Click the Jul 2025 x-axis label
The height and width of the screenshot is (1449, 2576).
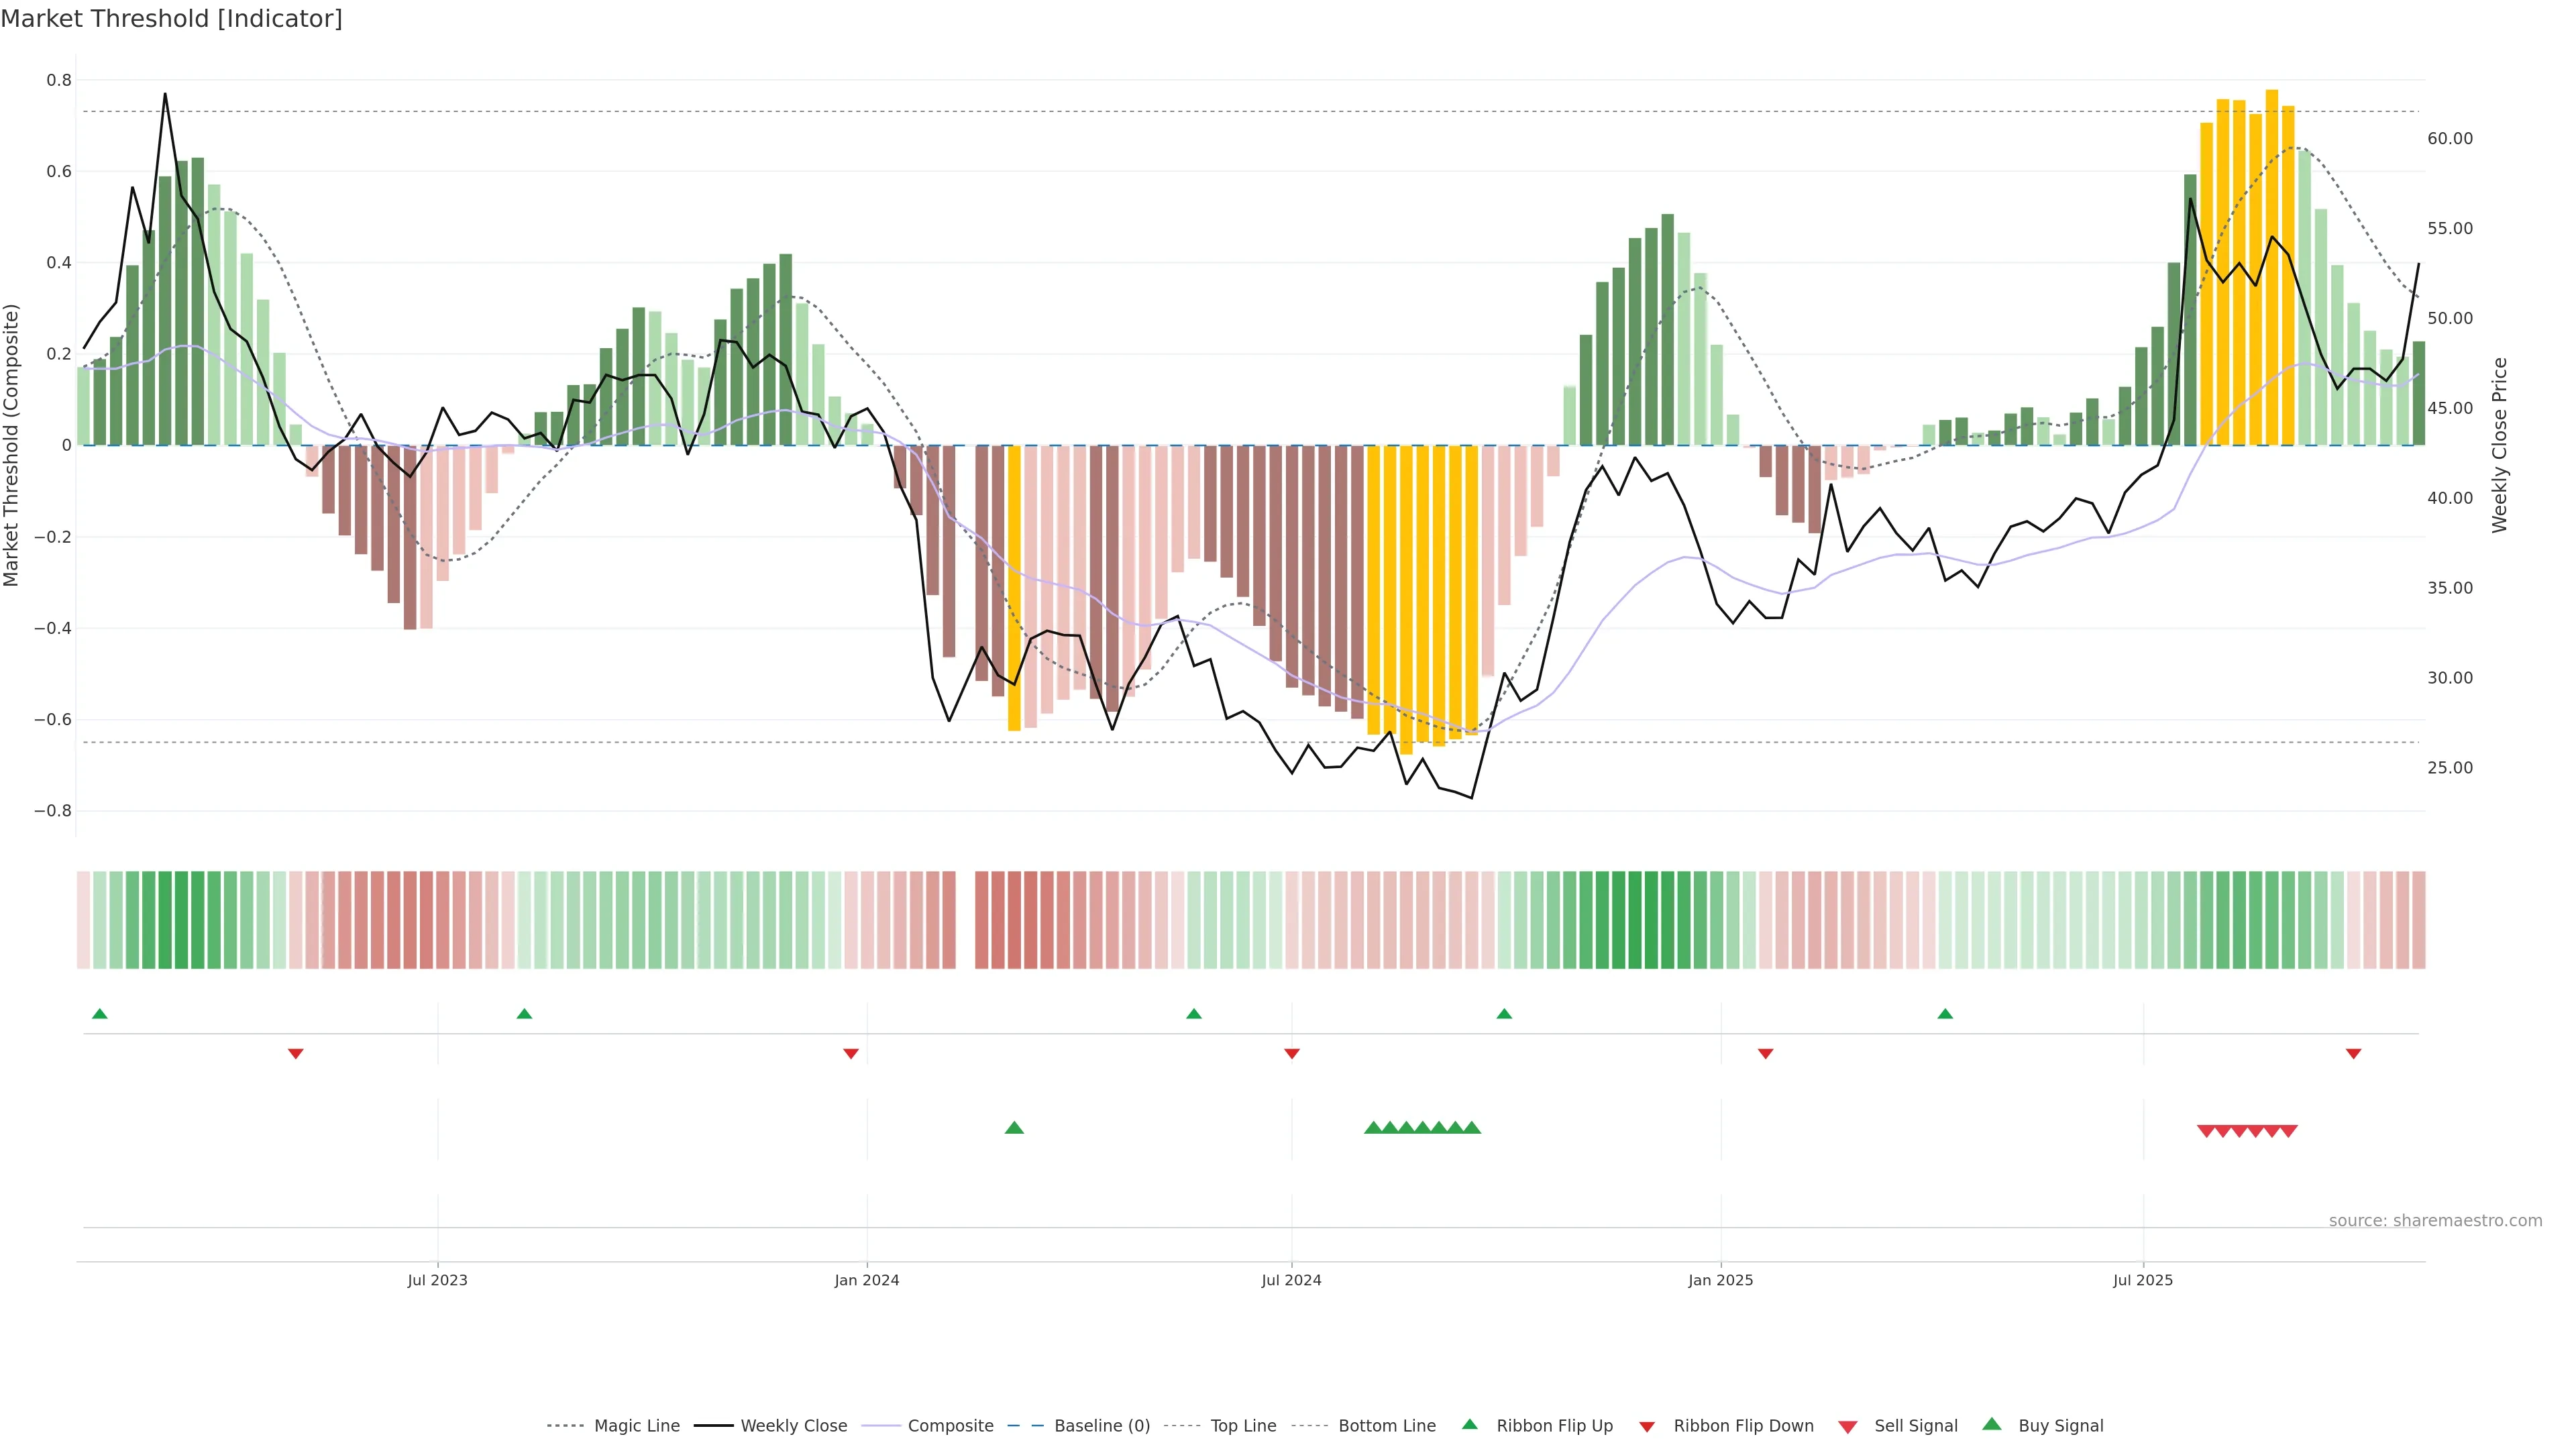[2142, 1280]
